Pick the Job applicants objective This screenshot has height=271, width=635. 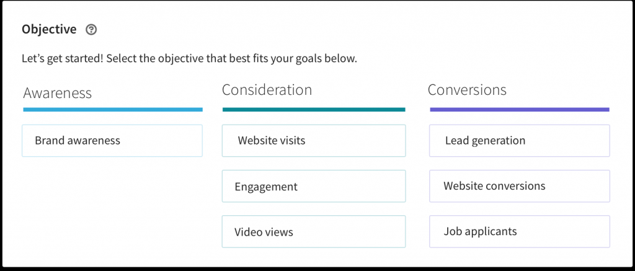coord(519,232)
